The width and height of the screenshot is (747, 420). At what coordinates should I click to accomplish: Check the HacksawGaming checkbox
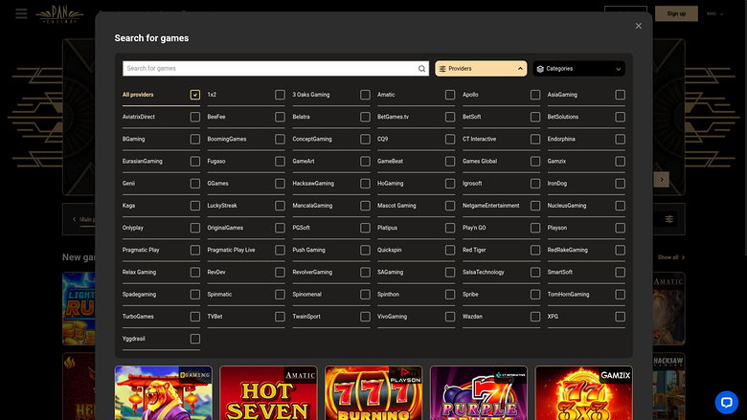coord(365,183)
